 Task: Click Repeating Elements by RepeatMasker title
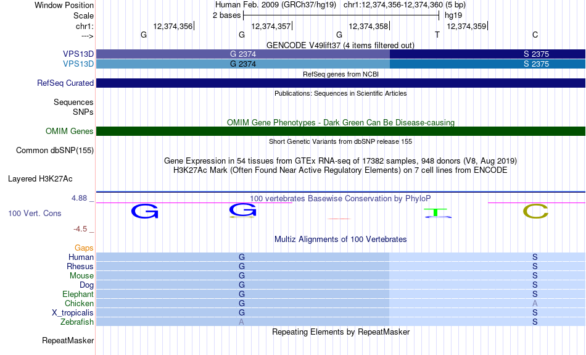point(340,332)
